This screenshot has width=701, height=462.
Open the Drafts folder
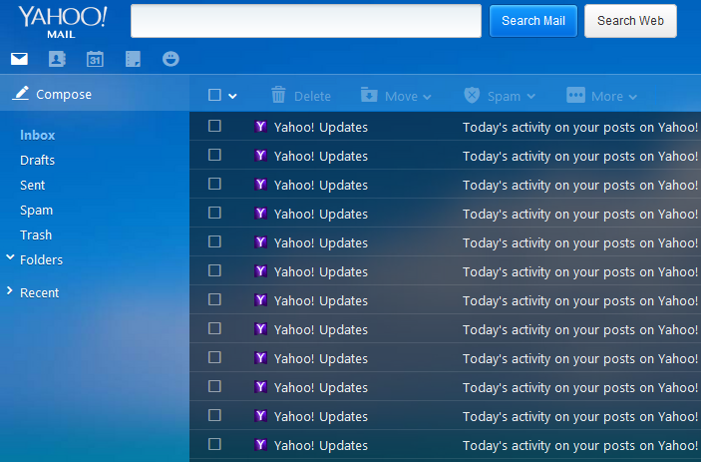click(x=37, y=160)
